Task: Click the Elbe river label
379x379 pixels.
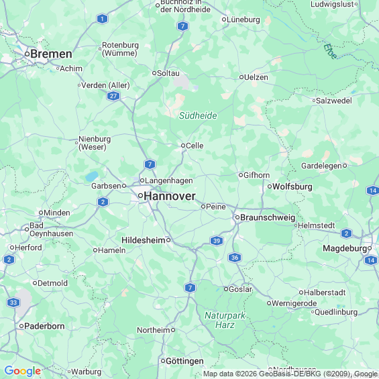Action: (x=331, y=51)
